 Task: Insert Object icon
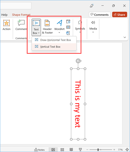68,33
